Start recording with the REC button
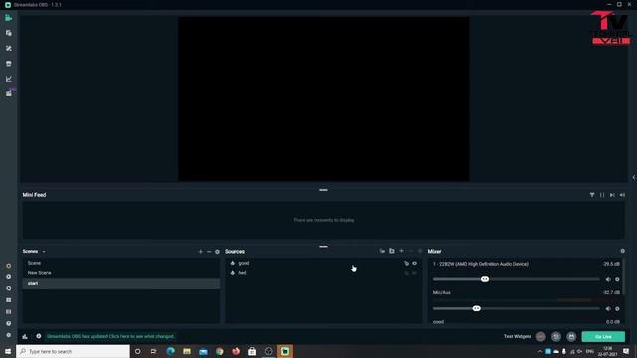Image resolution: width=637 pixels, height=358 pixels. point(541,336)
